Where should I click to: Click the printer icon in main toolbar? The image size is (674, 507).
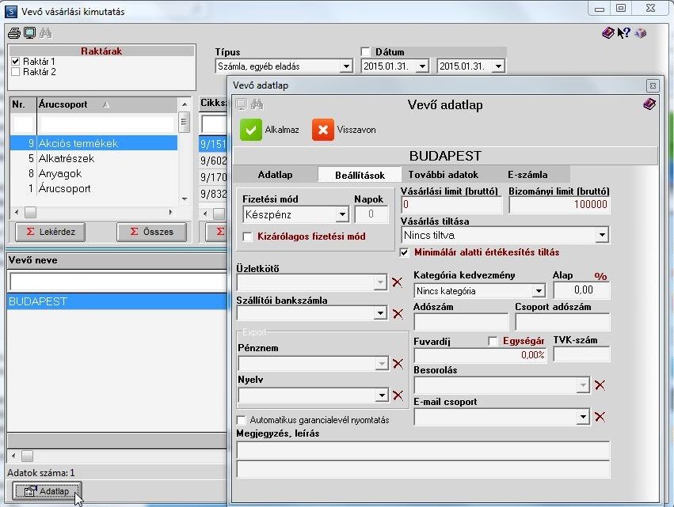13,33
